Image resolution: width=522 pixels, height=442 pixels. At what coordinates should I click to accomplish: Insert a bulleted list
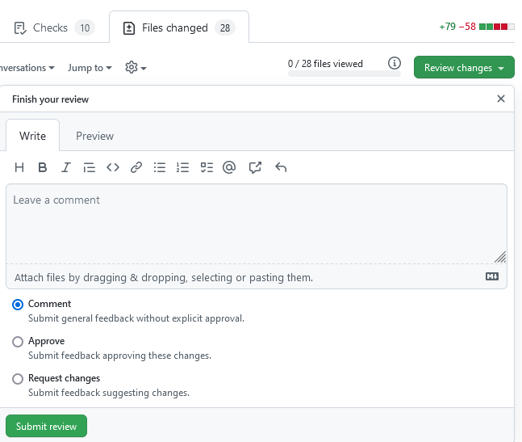coord(160,167)
